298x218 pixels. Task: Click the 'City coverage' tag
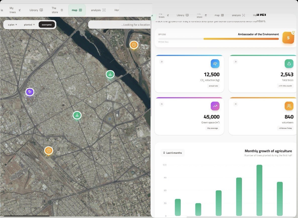coord(213,128)
